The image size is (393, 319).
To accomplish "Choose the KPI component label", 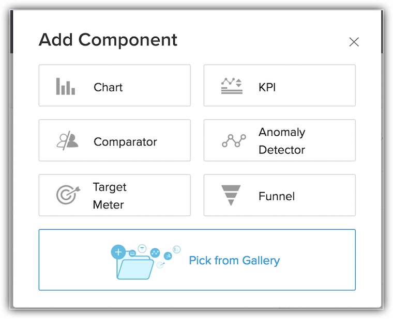I will coord(267,87).
